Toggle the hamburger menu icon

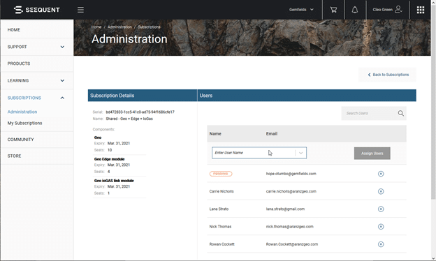click(80, 10)
